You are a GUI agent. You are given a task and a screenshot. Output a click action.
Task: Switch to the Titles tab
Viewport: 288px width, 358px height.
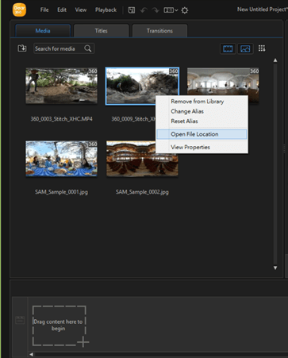[102, 31]
